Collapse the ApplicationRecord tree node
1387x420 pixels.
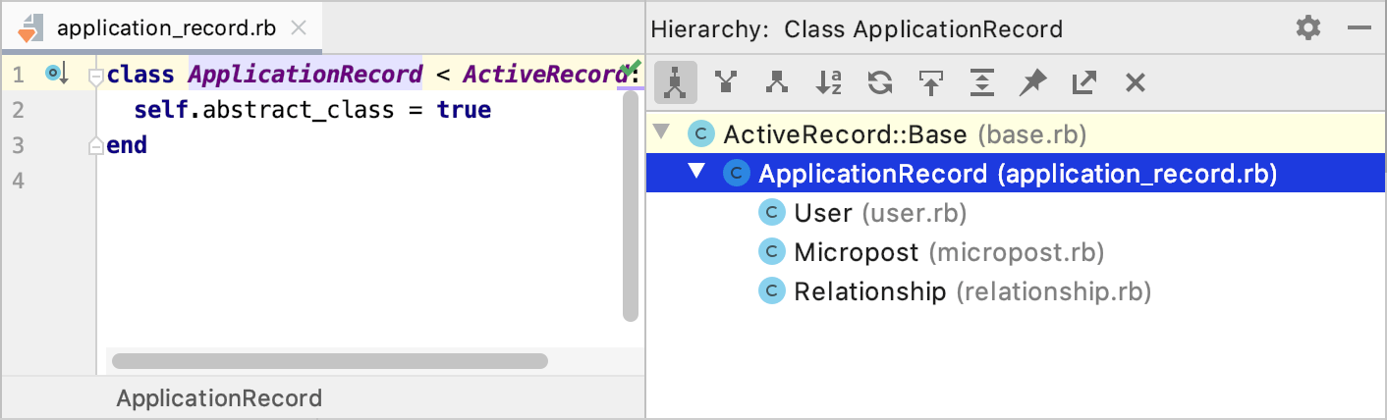pyautogui.click(x=696, y=173)
